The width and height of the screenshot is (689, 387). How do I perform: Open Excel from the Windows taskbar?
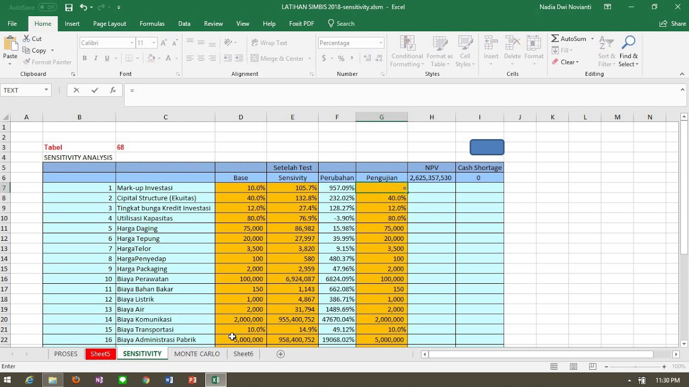point(216,380)
